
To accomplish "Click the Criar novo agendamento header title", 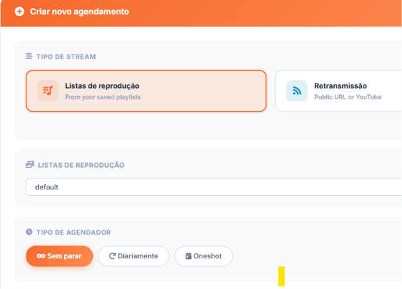I will tap(80, 12).
